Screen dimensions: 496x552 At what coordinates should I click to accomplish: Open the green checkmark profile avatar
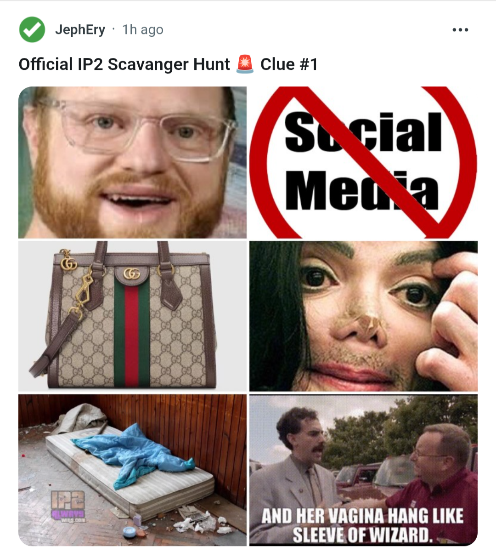pos(32,30)
